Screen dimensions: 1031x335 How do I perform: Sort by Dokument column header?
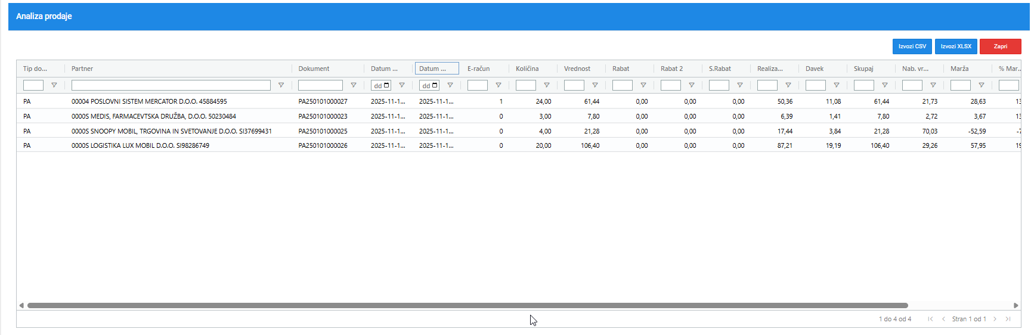(314, 69)
